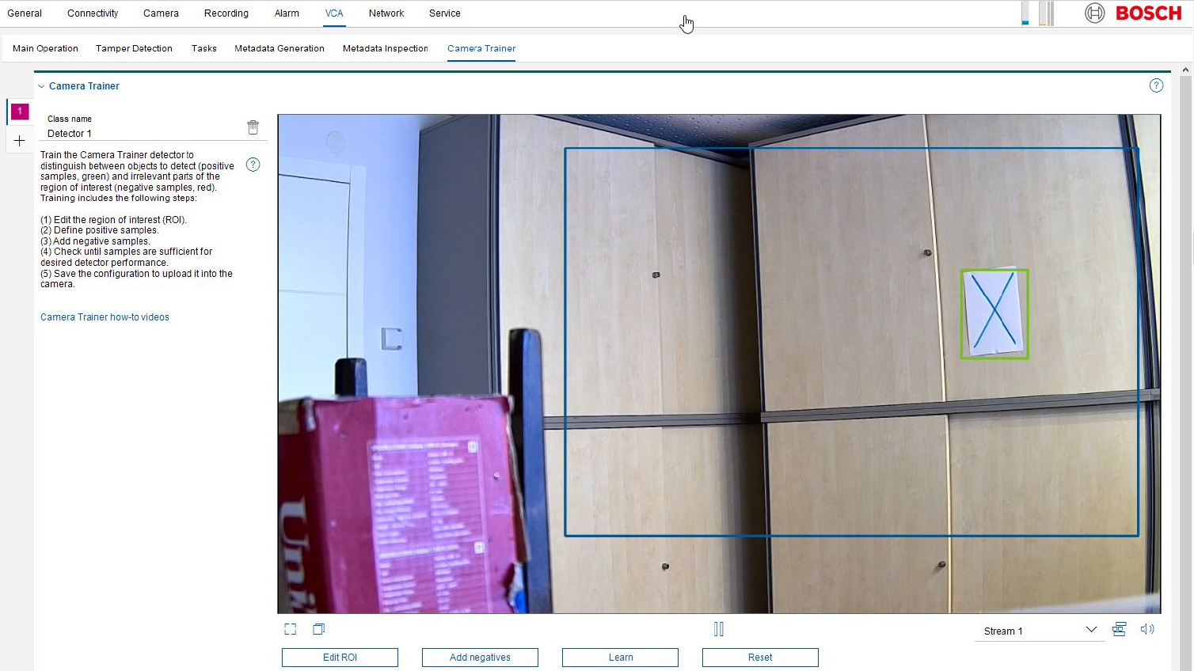Open the Recording menu

pyautogui.click(x=226, y=13)
